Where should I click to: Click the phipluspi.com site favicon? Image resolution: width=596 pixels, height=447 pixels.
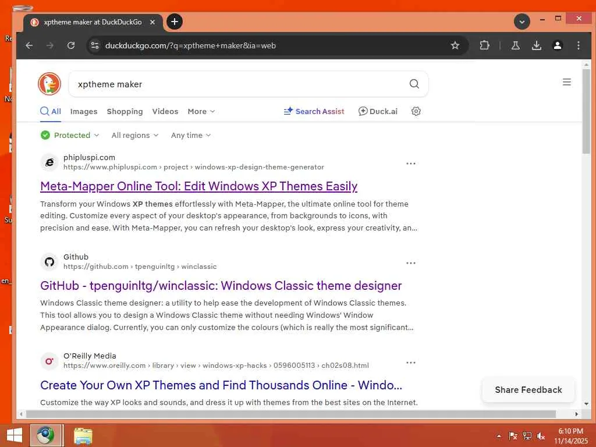tap(49, 162)
